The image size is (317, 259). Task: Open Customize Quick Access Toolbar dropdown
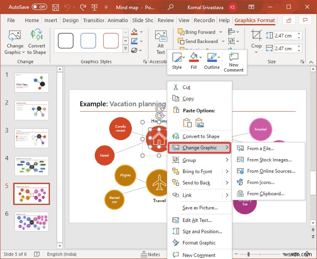[106, 8]
